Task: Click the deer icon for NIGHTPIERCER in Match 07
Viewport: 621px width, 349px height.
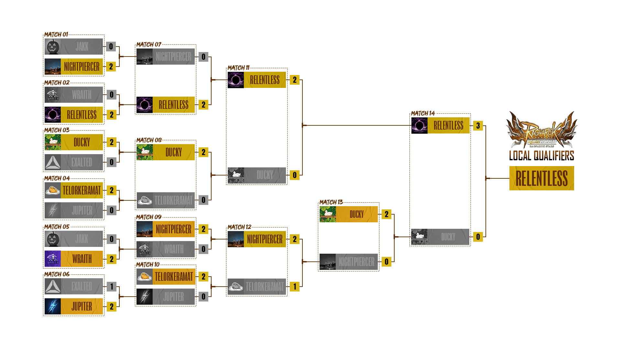Action: tap(145, 57)
